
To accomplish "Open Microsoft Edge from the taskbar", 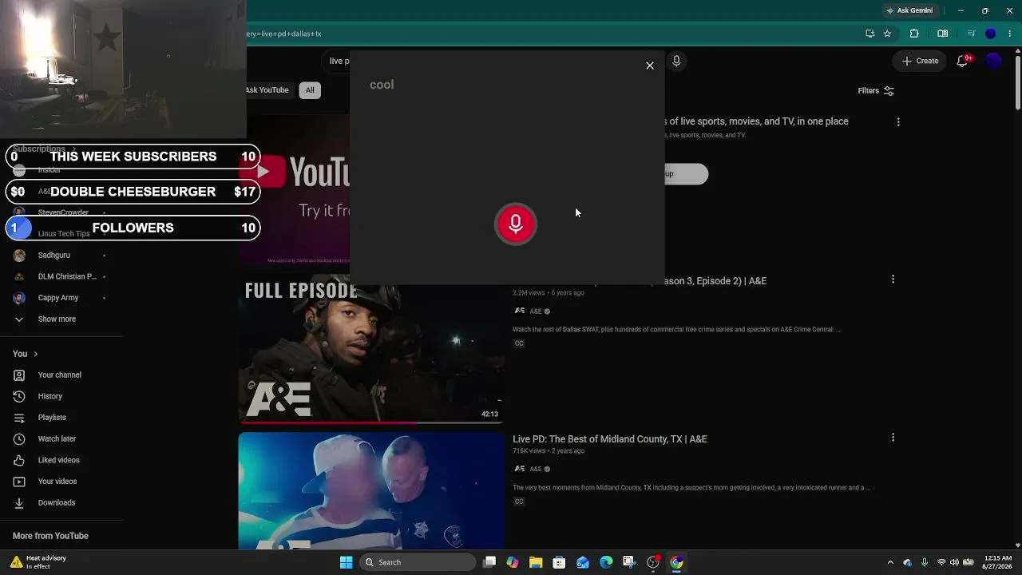I will point(606,562).
